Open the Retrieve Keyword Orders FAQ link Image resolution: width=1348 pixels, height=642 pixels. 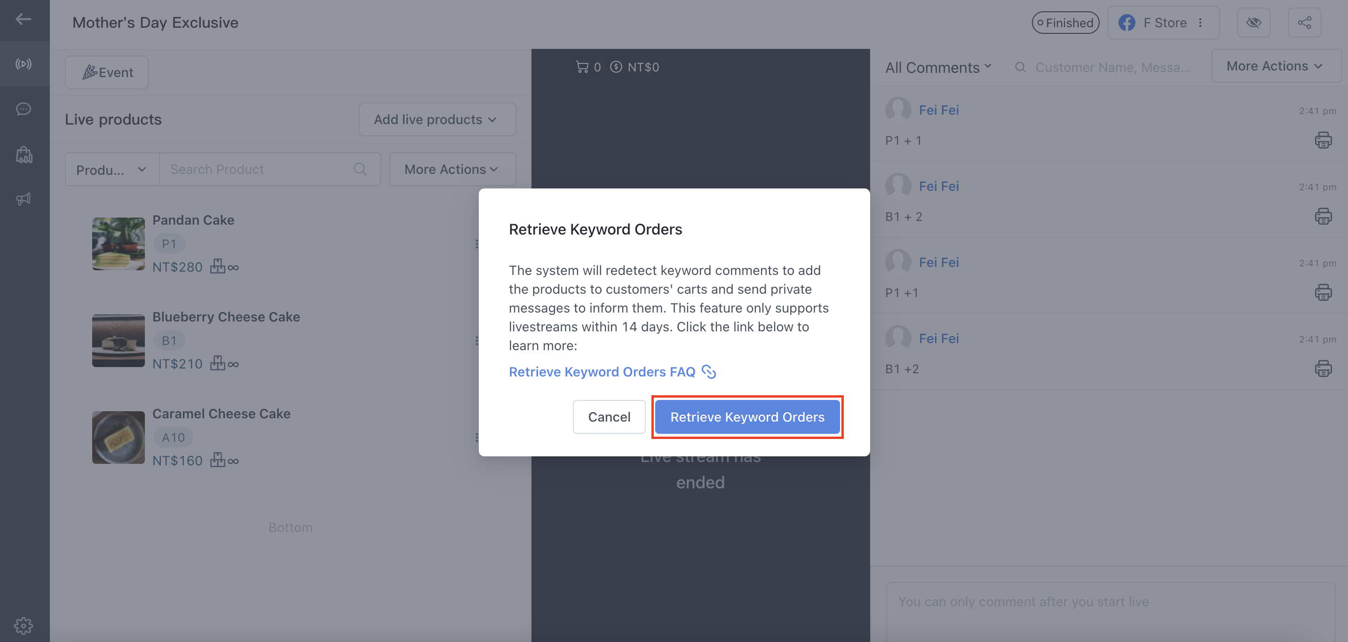pyautogui.click(x=602, y=372)
